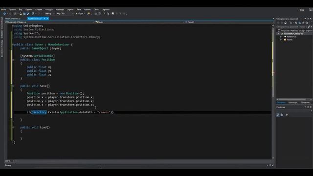Close the active Saver.cs tab
Image resolution: width=313 pixels, height=176 pixels.
[47, 19]
